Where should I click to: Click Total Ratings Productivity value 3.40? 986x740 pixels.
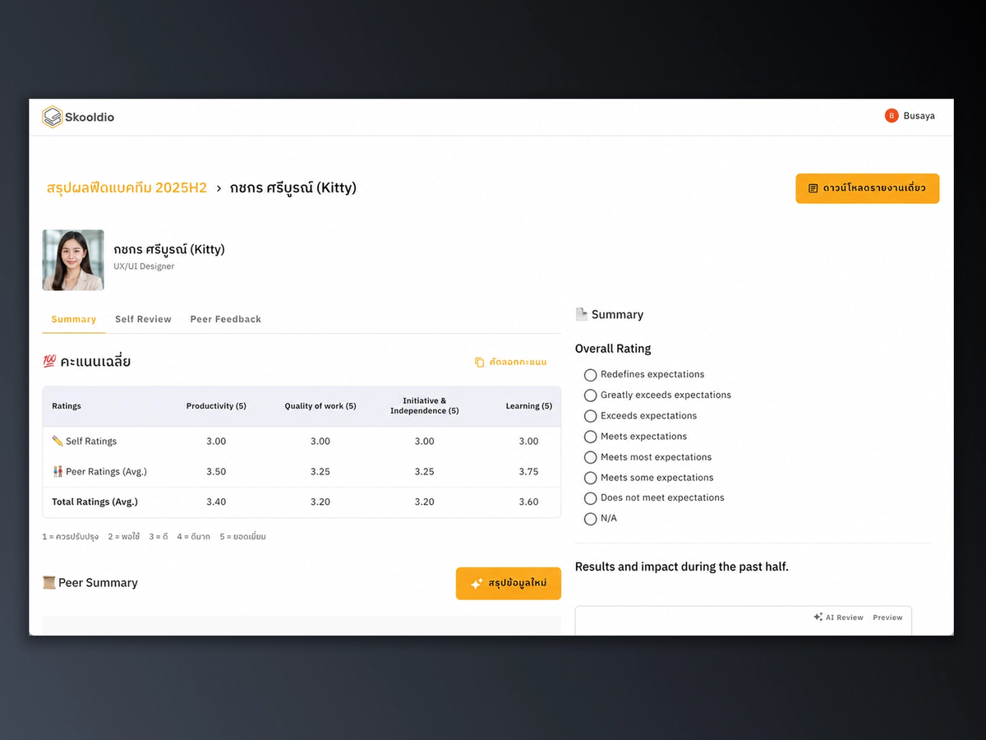pyautogui.click(x=216, y=502)
